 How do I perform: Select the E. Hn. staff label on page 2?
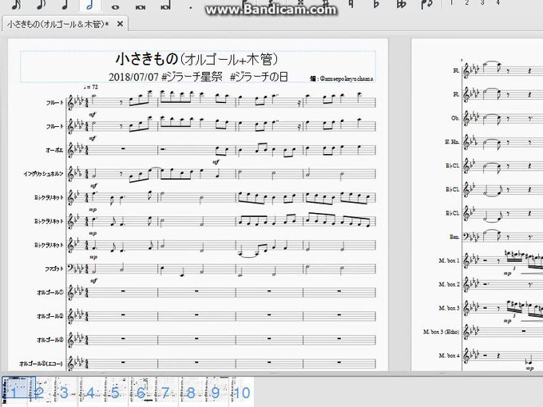[452, 142]
